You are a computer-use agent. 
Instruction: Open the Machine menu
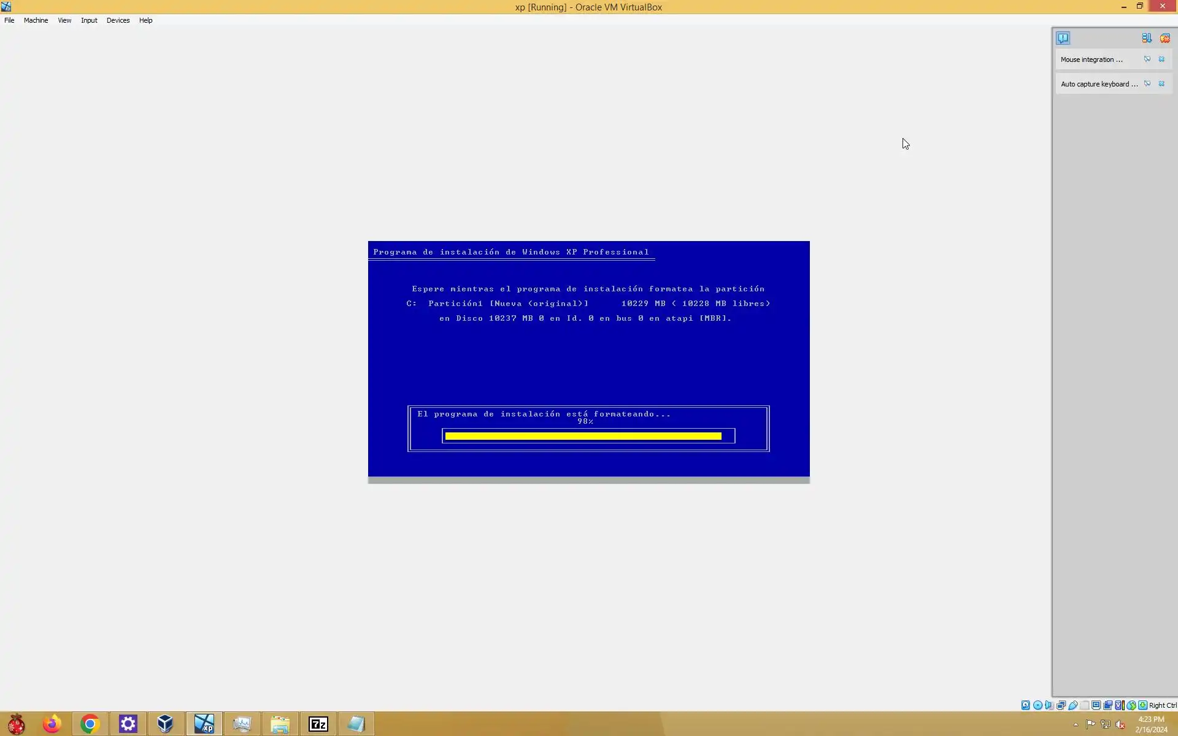(36, 20)
